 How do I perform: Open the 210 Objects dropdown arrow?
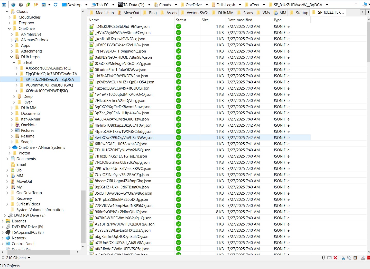pyautogui.click(x=29, y=258)
